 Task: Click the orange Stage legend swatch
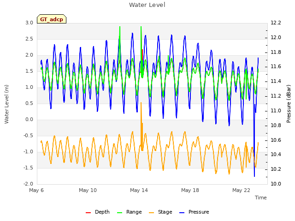[152, 213]
